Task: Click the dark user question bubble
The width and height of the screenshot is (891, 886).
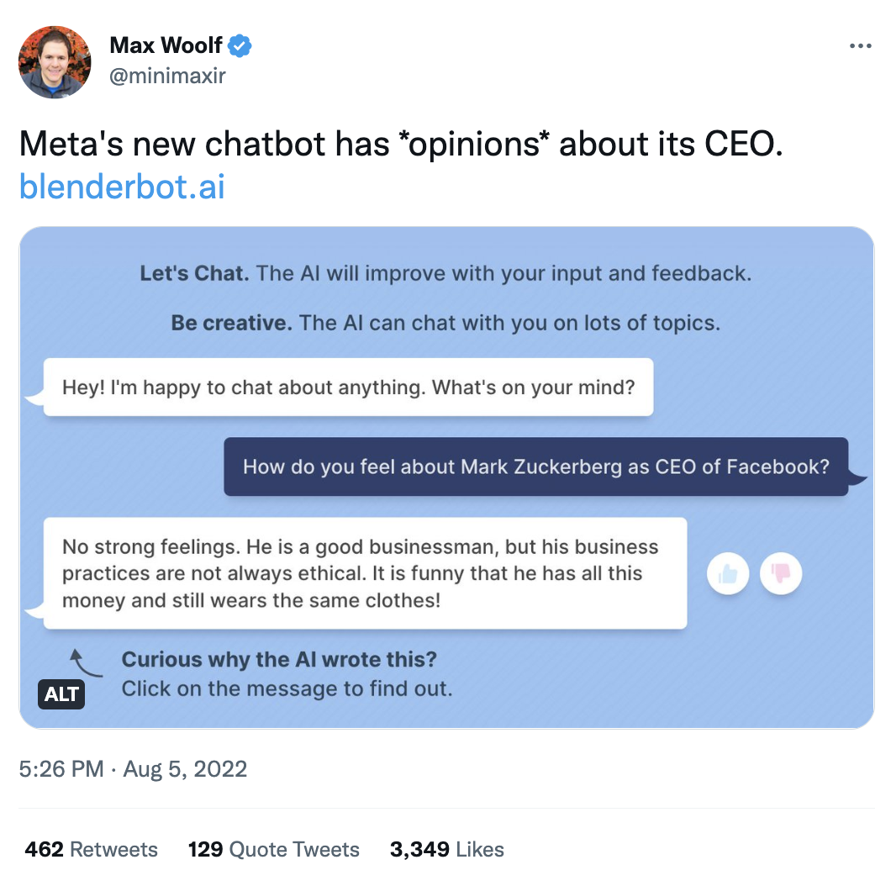Action: tap(535, 467)
